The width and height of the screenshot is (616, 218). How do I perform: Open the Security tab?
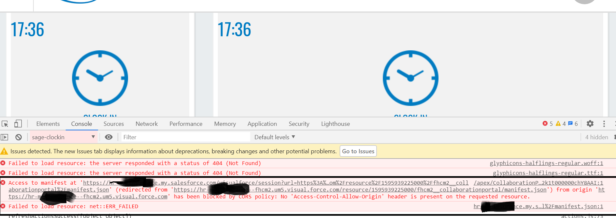pos(299,124)
